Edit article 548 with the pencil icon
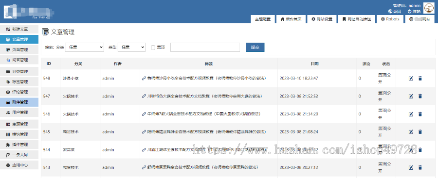This screenshot has width=438, height=178. point(411,79)
